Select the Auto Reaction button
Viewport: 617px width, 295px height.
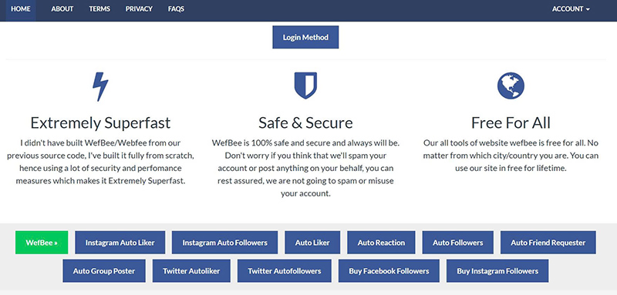[381, 243]
